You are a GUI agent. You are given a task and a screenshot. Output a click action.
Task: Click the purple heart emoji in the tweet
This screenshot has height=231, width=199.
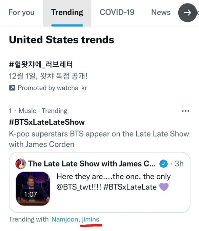pyautogui.click(x=164, y=187)
